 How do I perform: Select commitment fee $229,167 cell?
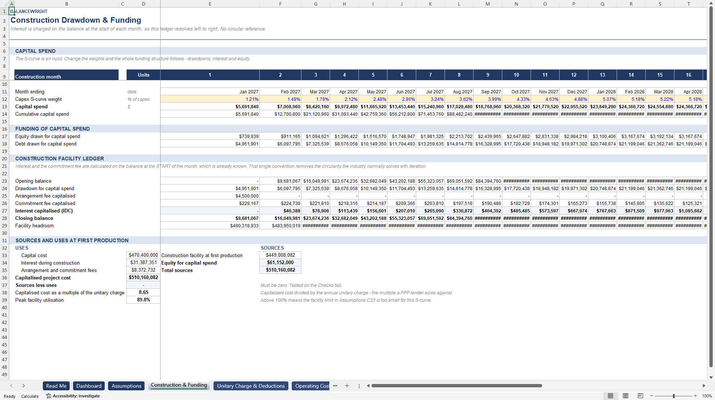(x=210, y=203)
